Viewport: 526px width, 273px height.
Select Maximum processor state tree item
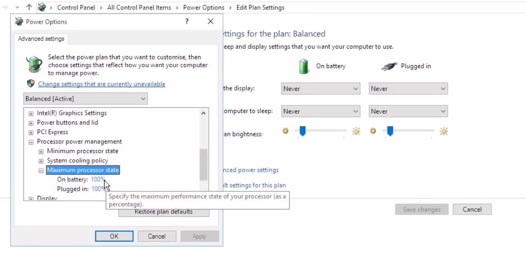tap(83, 170)
